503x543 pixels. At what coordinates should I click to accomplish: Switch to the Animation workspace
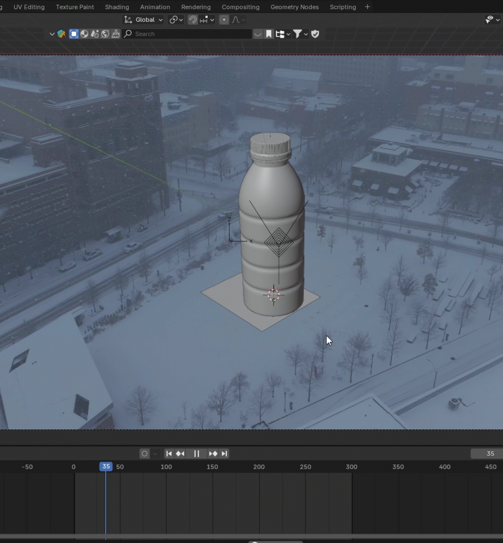(155, 7)
